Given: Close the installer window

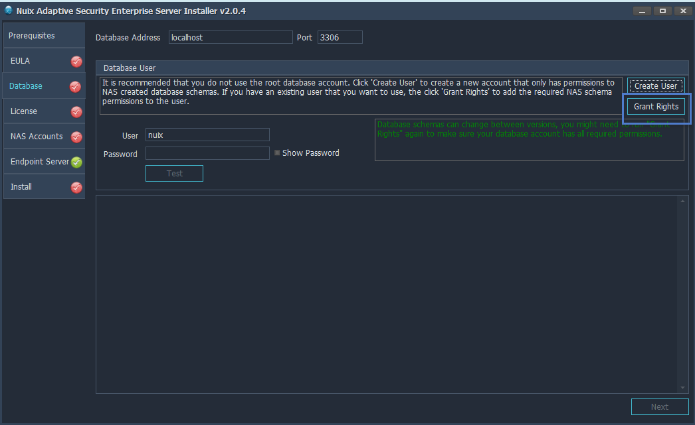Looking at the screenshot, I should (683, 11).
